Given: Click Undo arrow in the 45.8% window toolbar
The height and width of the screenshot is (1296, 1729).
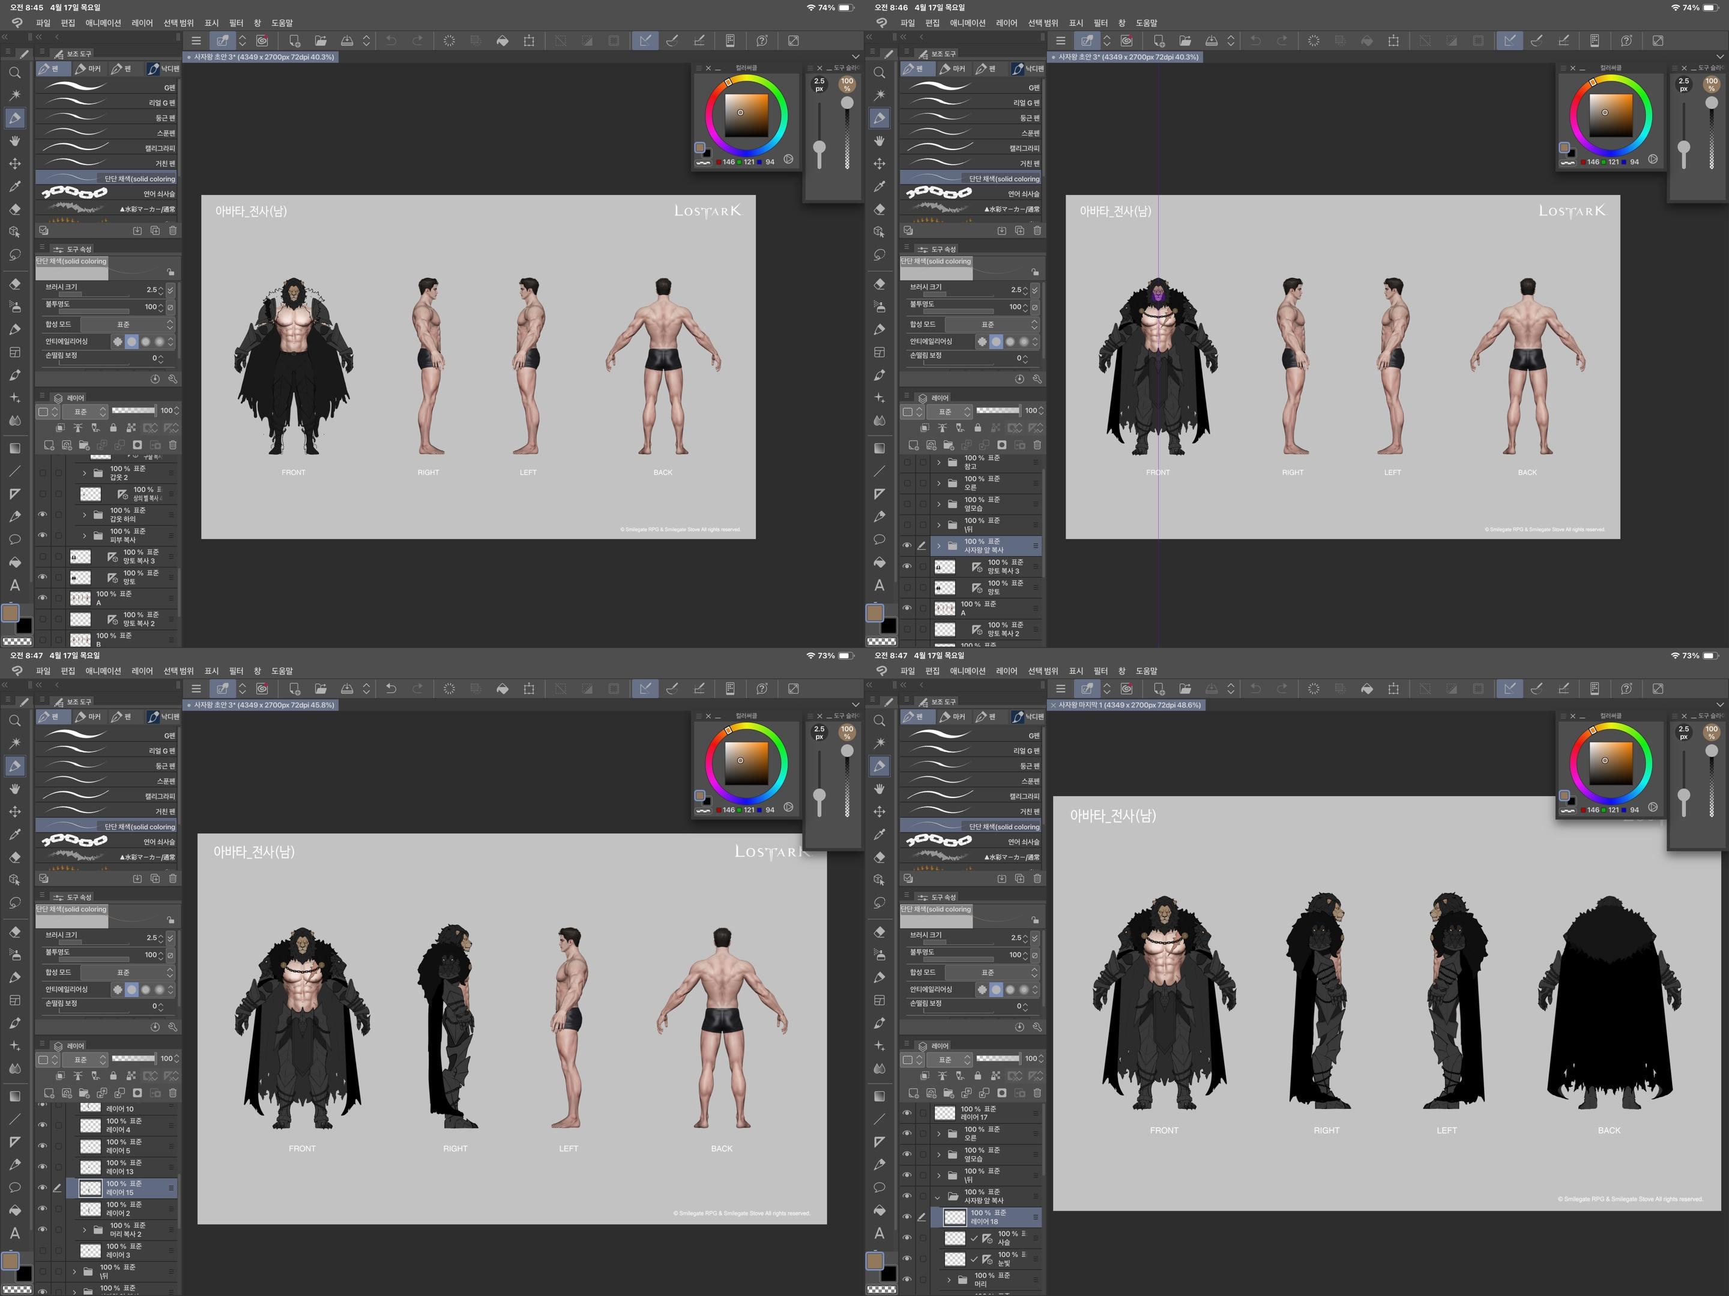Looking at the screenshot, I should (x=391, y=688).
